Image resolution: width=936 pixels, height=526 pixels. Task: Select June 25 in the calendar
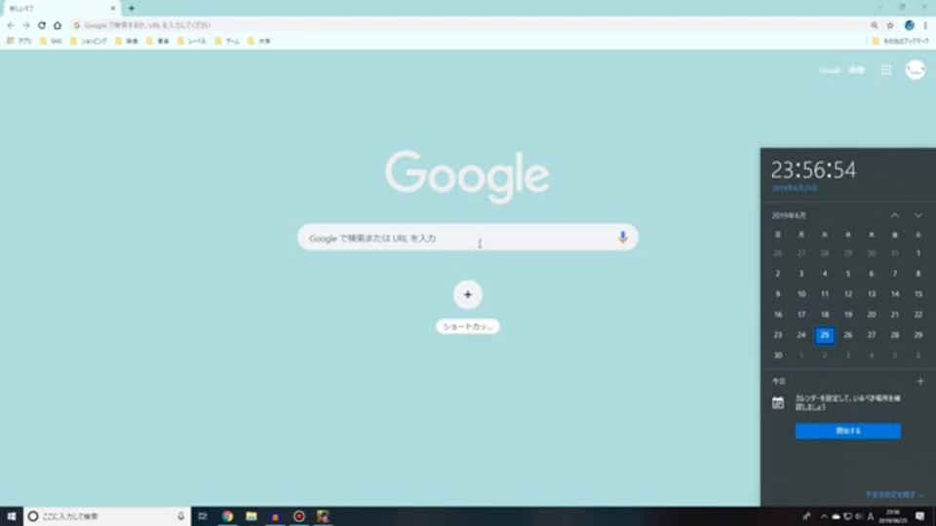click(x=825, y=335)
